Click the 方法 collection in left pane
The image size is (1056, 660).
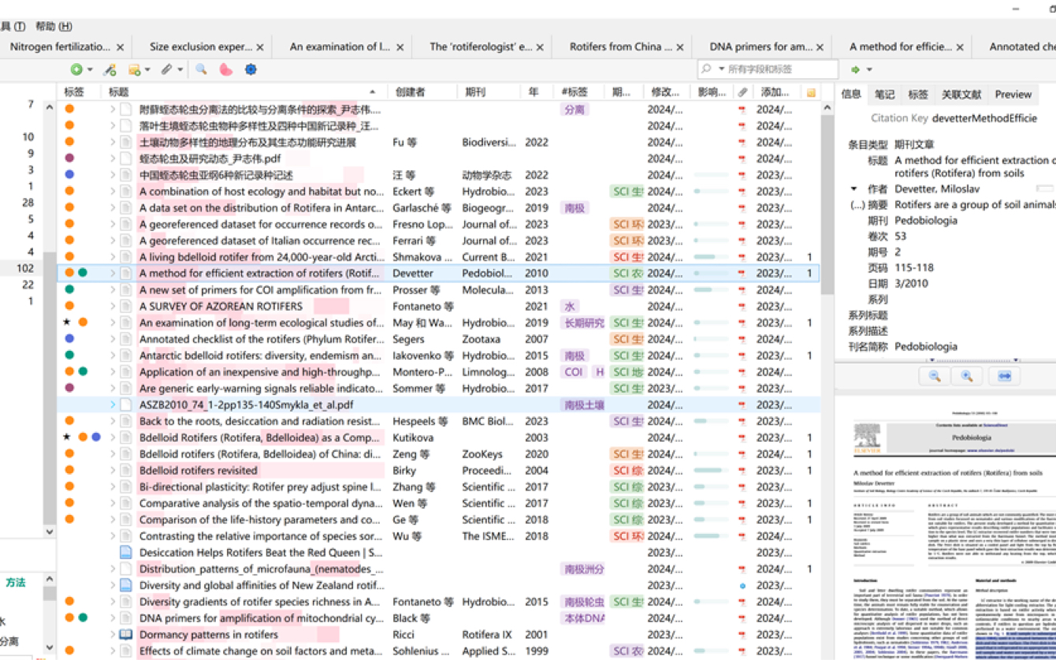(16, 583)
